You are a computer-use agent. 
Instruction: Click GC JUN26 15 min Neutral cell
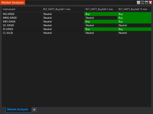[x=134, y=25]
